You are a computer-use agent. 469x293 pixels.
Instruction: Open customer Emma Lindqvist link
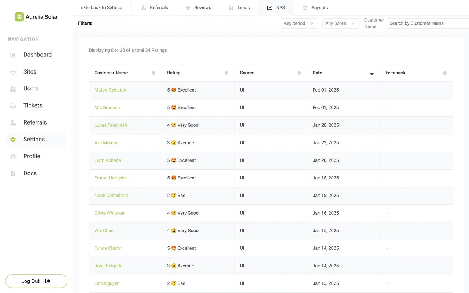111,178
